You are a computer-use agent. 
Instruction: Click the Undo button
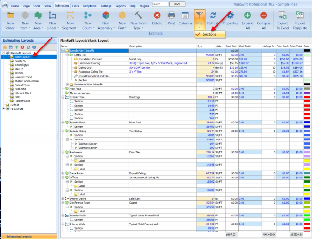[x=177, y=4]
